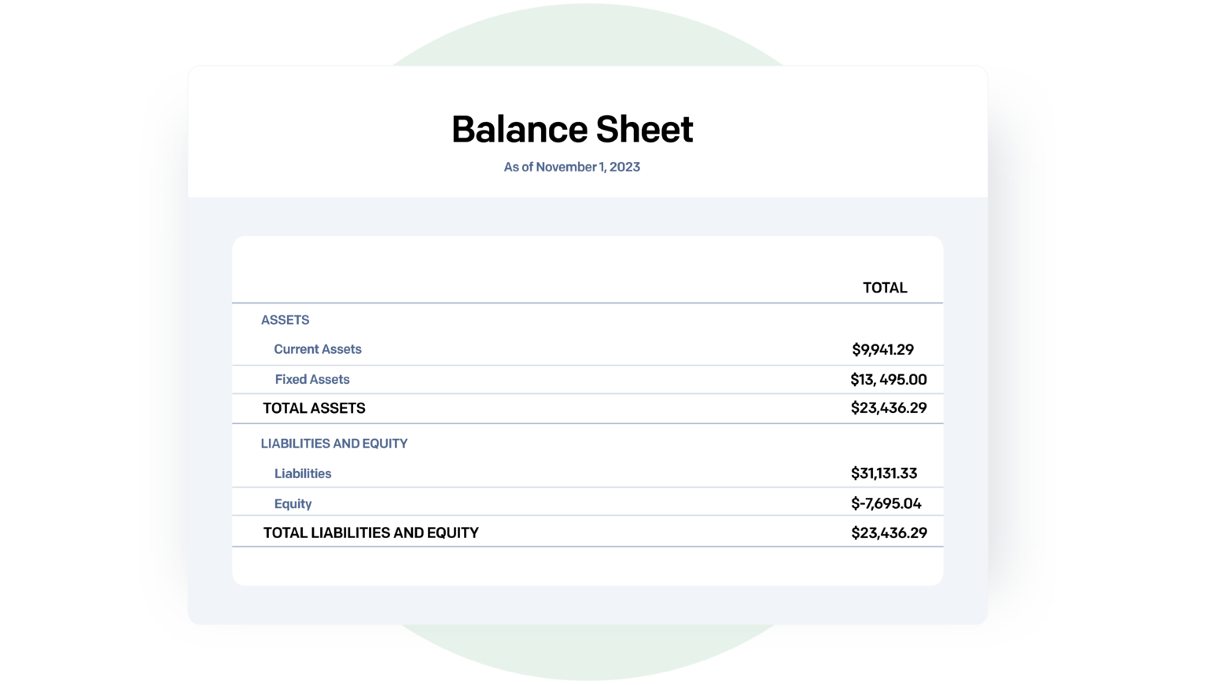
Task: Select the $23,436.29 total assets figure
Action: point(889,408)
